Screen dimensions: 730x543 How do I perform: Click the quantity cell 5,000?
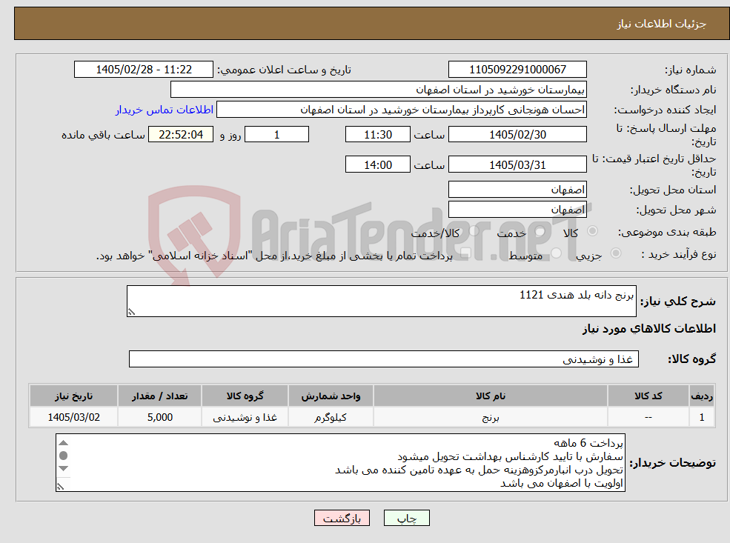(159, 417)
